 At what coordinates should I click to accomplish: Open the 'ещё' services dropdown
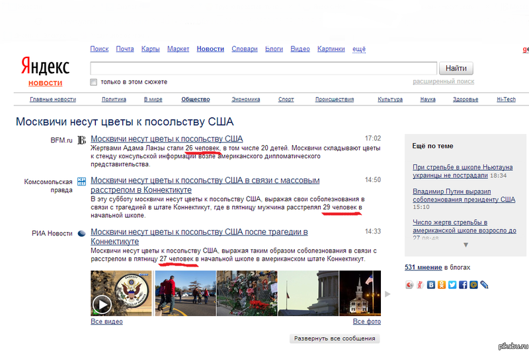point(359,49)
